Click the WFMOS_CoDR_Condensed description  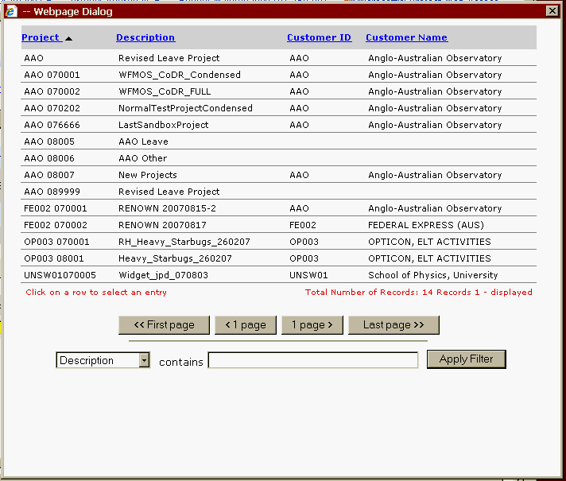tap(180, 75)
